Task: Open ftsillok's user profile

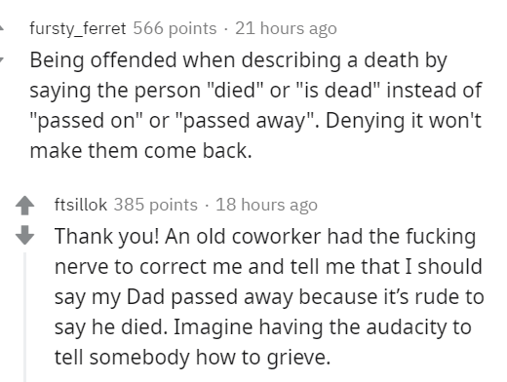Action: point(81,205)
